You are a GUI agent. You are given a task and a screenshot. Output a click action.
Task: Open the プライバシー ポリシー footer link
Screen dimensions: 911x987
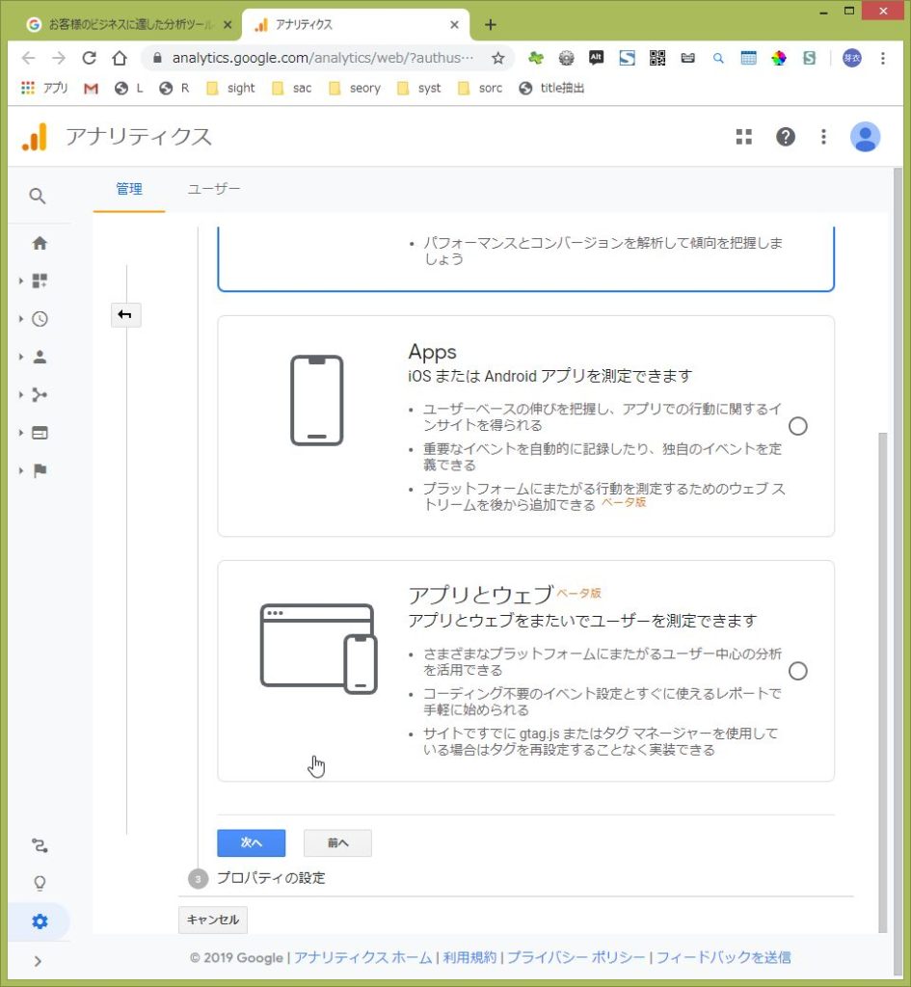point(576,957)
